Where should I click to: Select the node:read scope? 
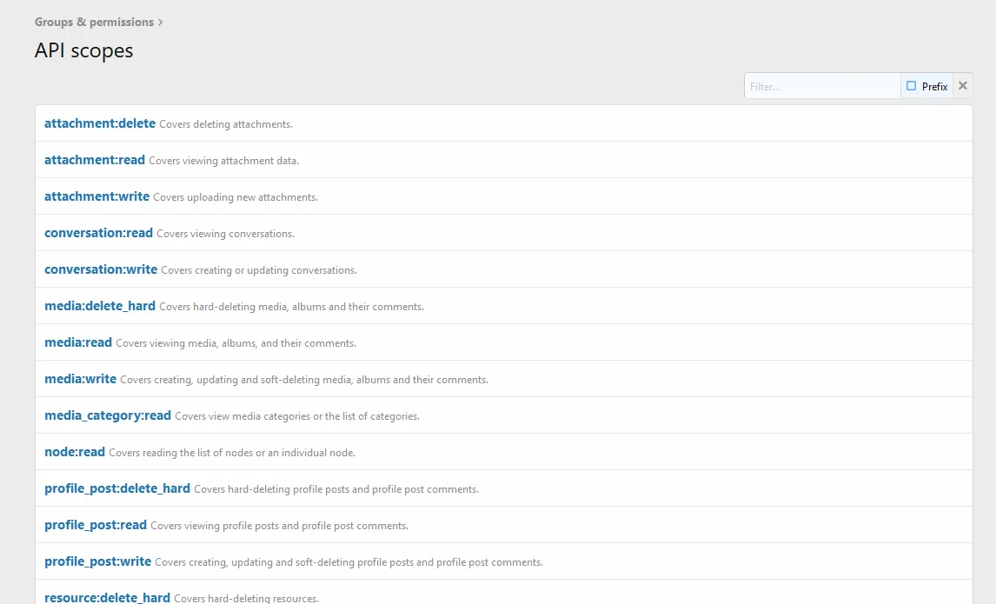[x=75, y=452]
